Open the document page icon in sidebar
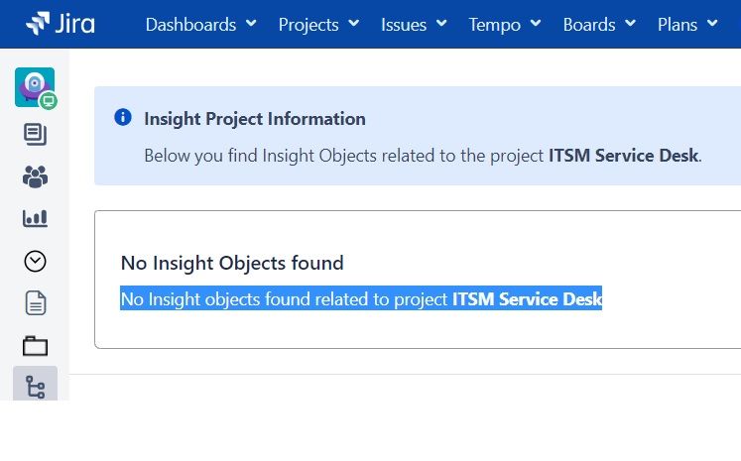The height and width of the screenshot is (461, 741). (35, 303)
